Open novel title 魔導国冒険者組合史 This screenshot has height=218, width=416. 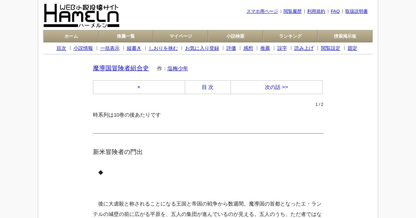click(x=121, y=68)
